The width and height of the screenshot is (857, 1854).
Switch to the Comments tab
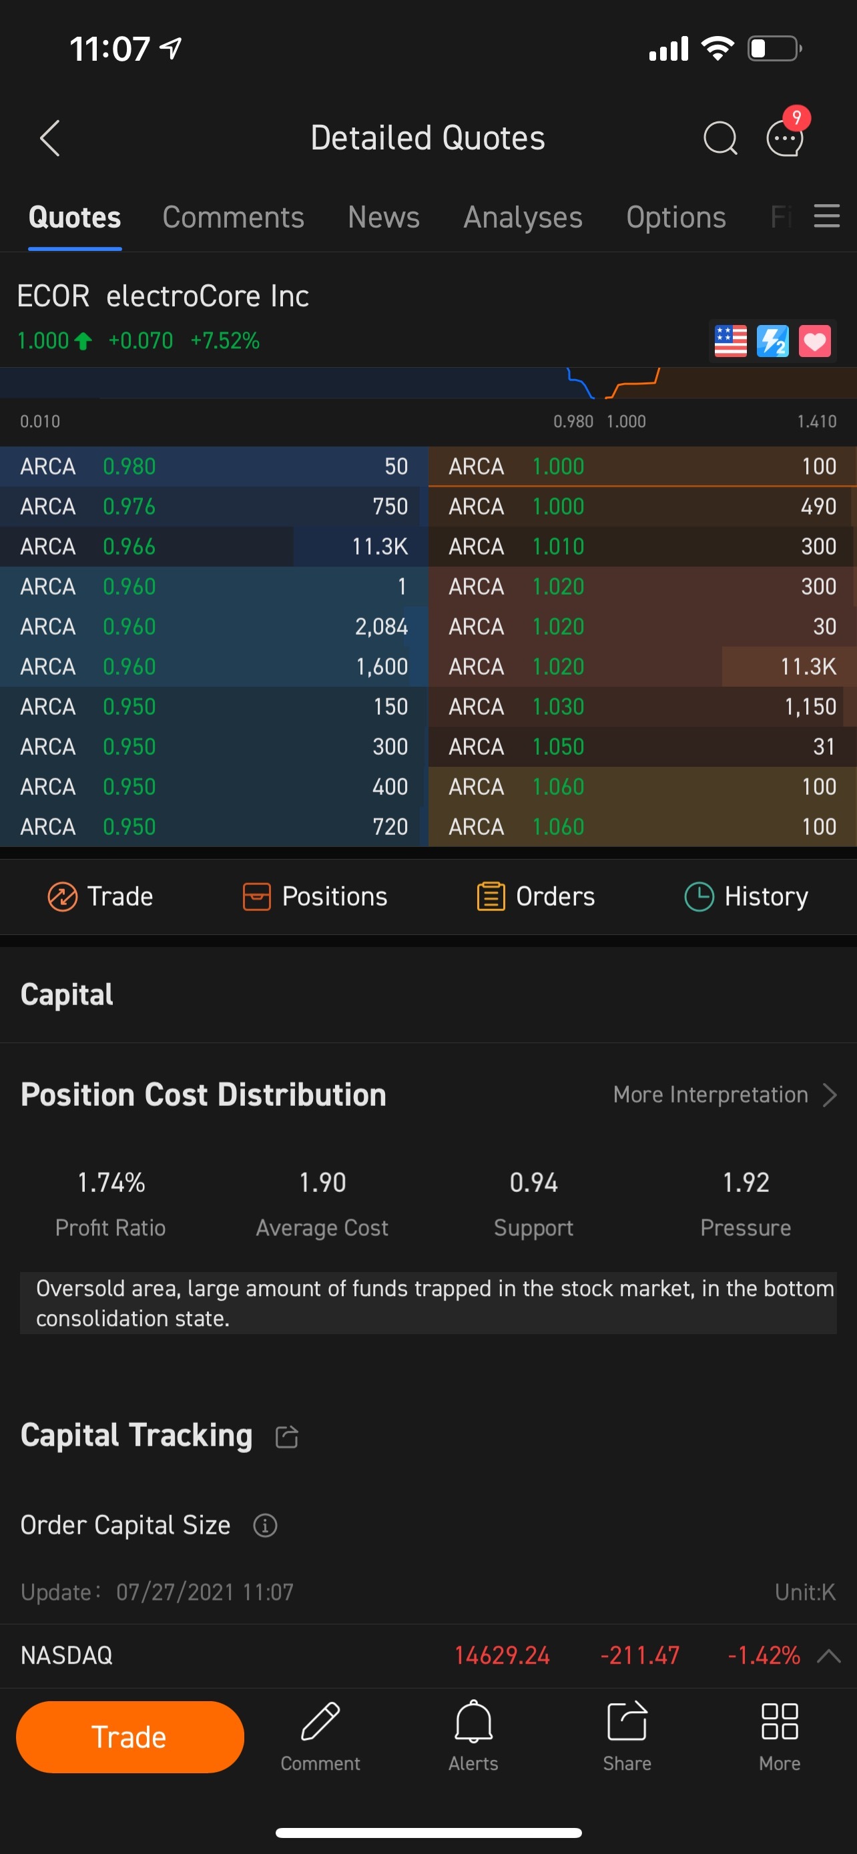[x=233, y=217]
